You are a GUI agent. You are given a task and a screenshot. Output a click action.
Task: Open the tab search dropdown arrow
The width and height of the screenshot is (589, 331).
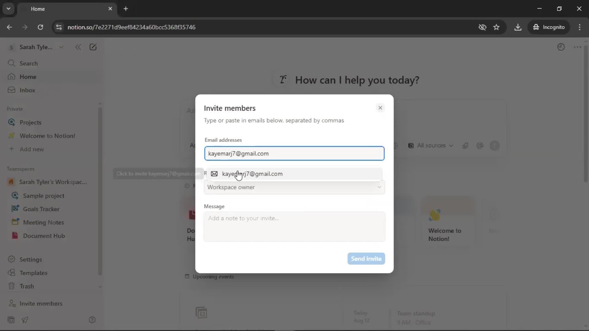pos(9,9)
